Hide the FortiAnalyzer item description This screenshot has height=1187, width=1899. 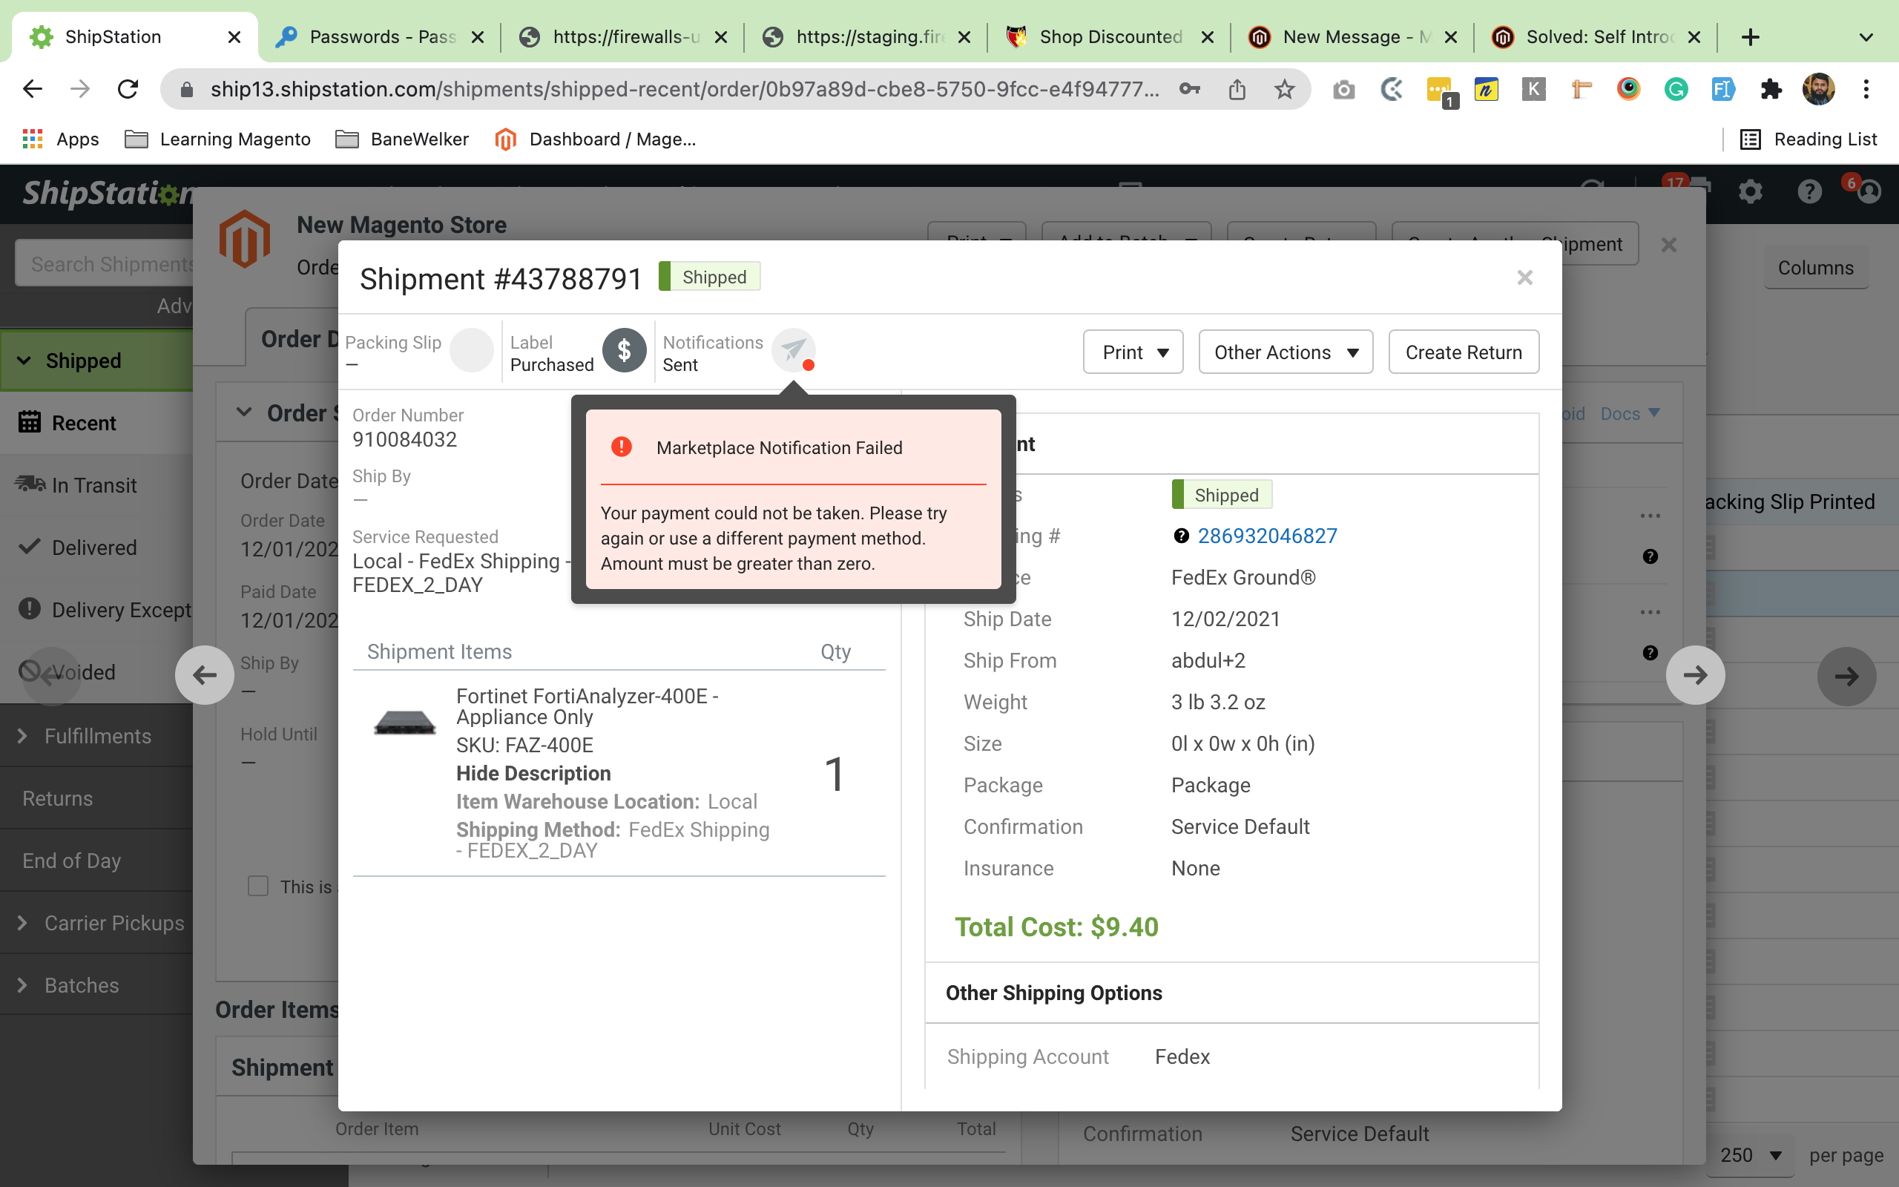tap(533, 773)
